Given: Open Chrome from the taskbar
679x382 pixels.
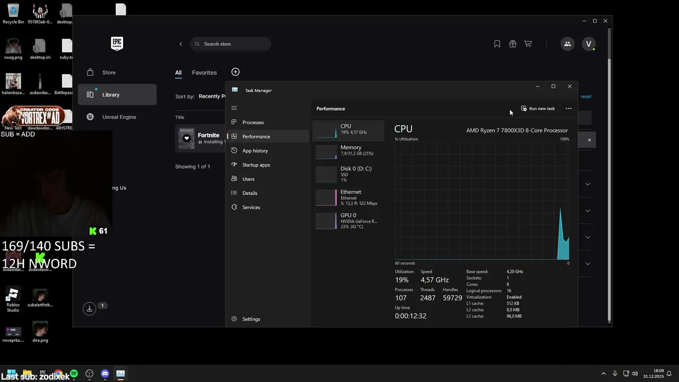Looking at the screenshot, I should pyautogui.click(x=58, y=374).
